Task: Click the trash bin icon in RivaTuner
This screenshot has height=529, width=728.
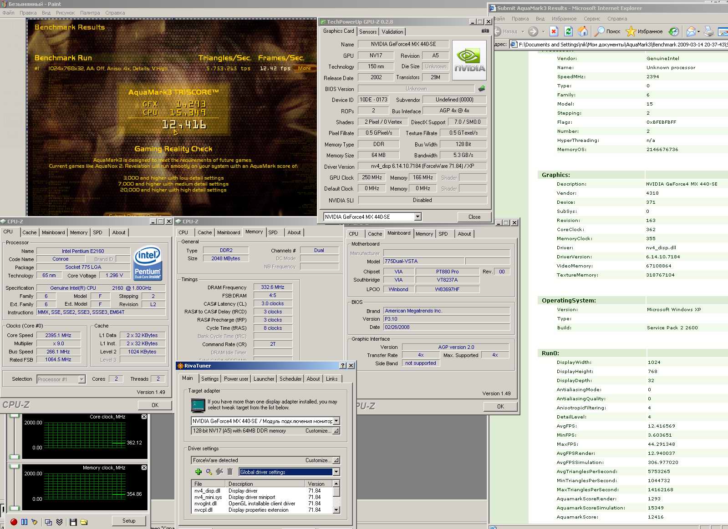Action: (x=230, y=472)
